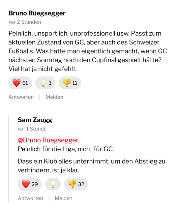Click the number 61 beside the heart
179x211 pixels.
pyautogui.click(x=25, y=83)
